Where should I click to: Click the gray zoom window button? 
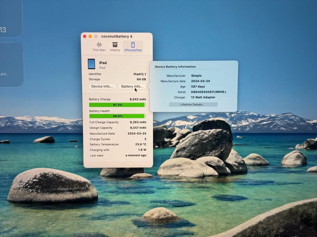(x=96, y=36)
